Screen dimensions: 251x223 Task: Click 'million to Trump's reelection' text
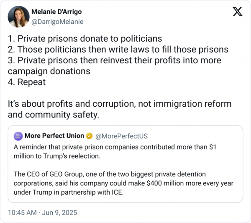tap(57, 156)
